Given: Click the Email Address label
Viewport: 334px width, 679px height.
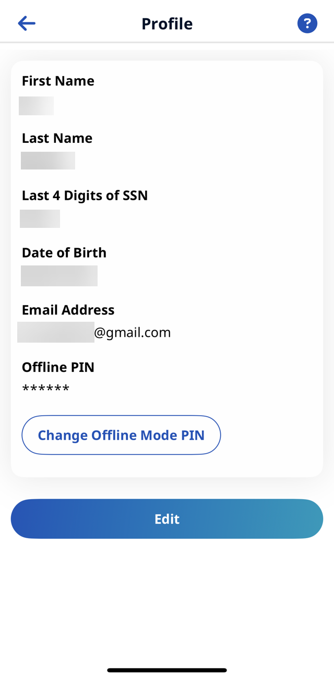Looking at the screenshot, I should 68,310.
